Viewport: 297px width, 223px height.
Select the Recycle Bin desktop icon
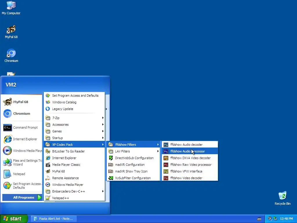(x=282, y=198)
